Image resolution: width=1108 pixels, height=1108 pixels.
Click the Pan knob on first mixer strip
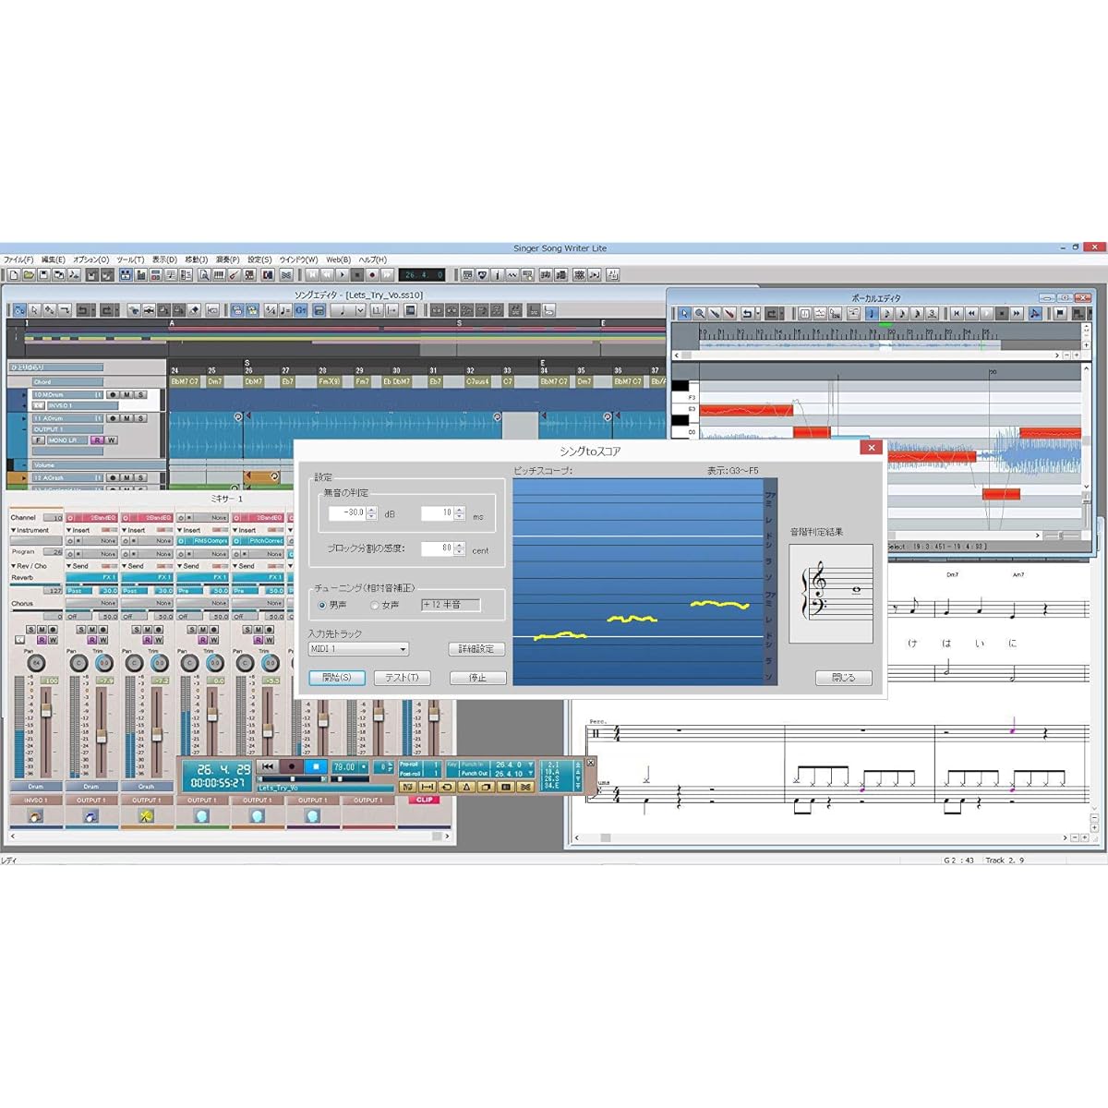[36, 663]
